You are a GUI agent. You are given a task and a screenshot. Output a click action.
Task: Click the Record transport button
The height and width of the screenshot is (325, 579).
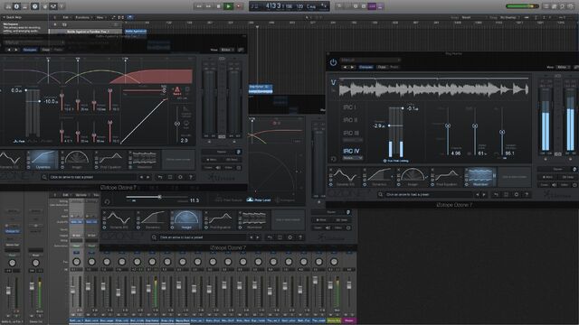pyautogui.click(x=239, y=6)
